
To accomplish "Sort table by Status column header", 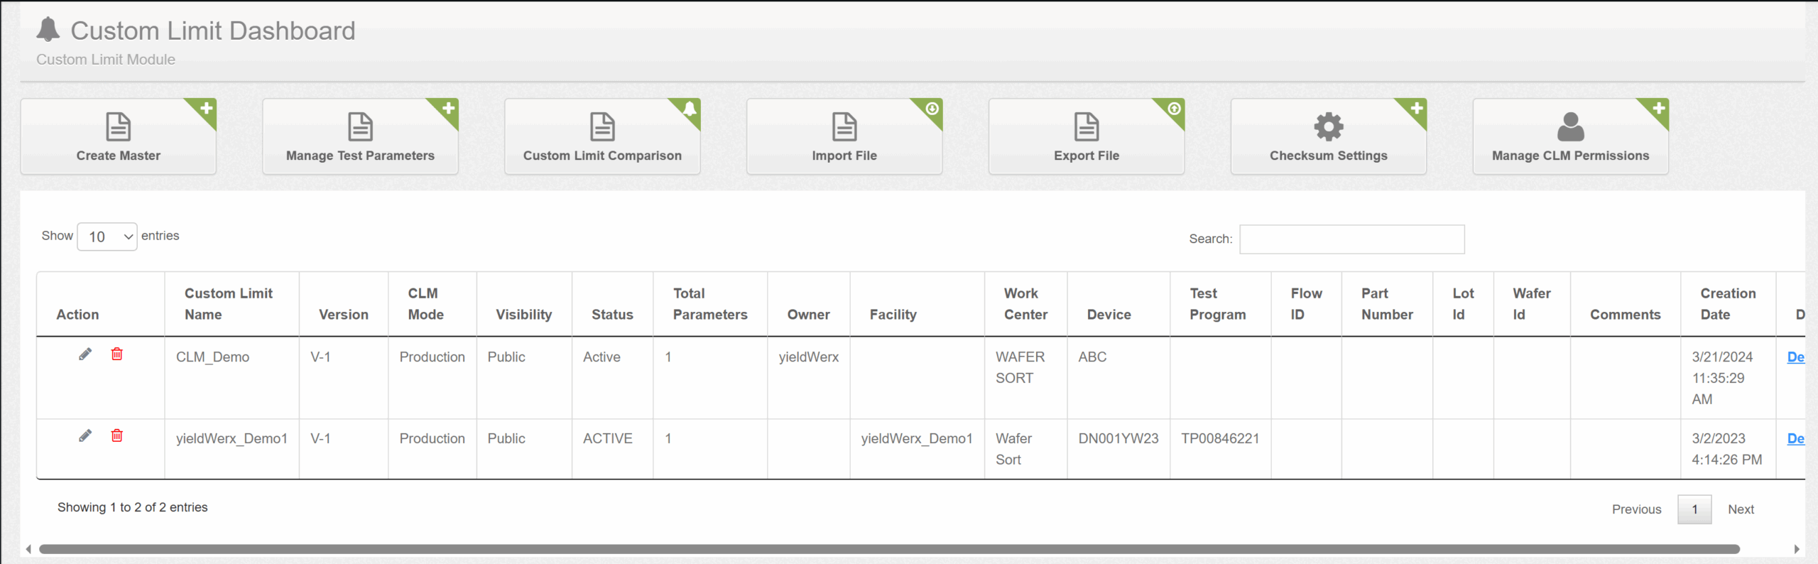I will point(612,315).
